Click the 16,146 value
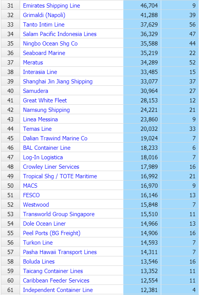The image size is (199, 295). point(142,195)
